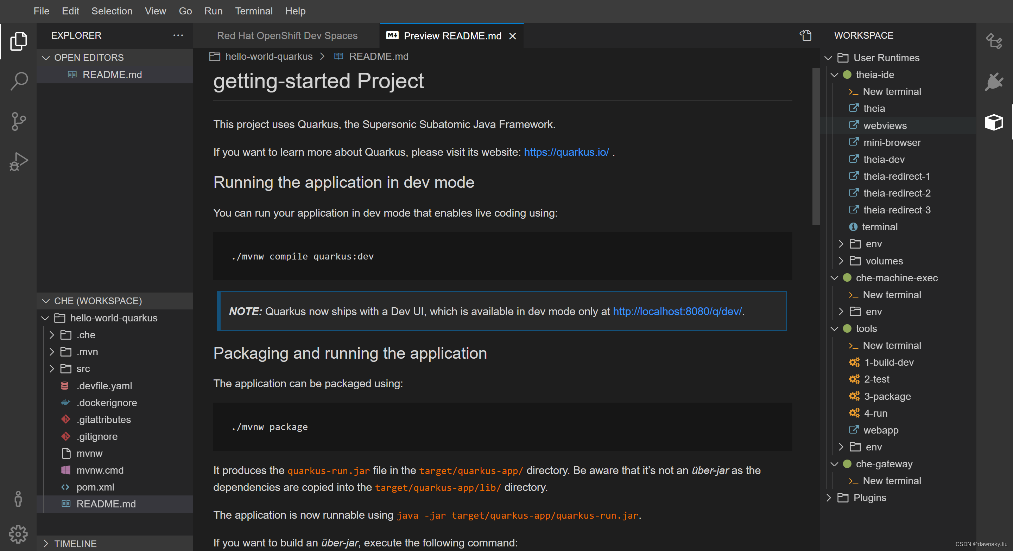The height and width of the screenshot is (551, 1013).
Task: Follow the https://quarkus.io/ link
Action: click(566, 152)
